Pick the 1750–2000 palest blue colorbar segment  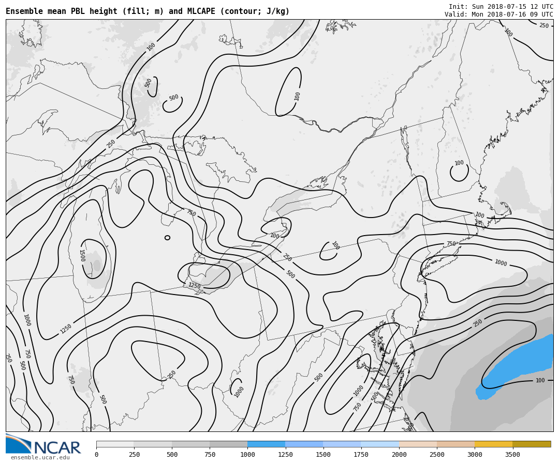380,444
